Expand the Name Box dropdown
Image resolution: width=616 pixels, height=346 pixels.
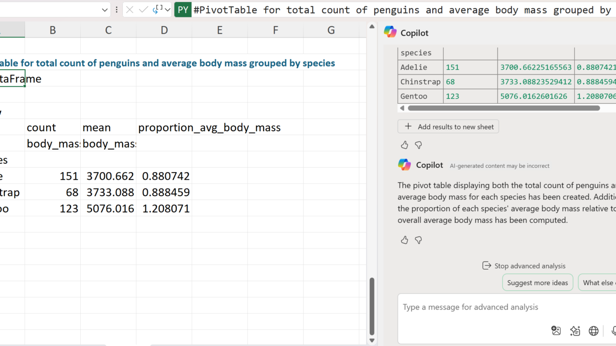tap(105, 10)
